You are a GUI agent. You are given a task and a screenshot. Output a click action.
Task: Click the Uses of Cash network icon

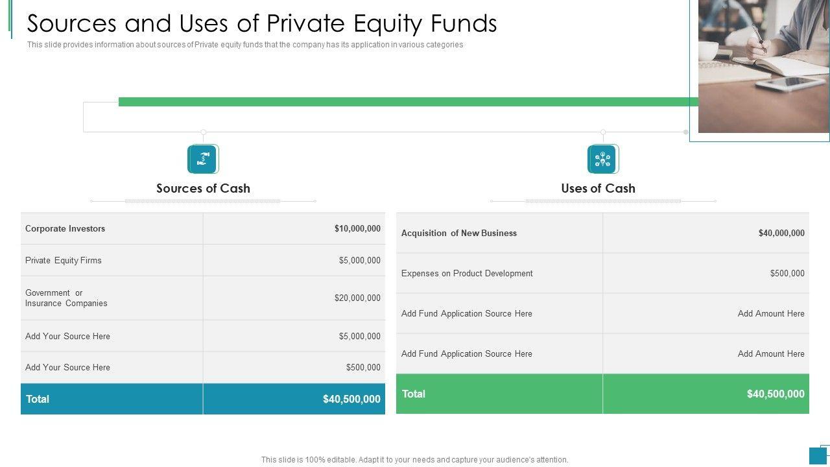(x=602, y=159)
